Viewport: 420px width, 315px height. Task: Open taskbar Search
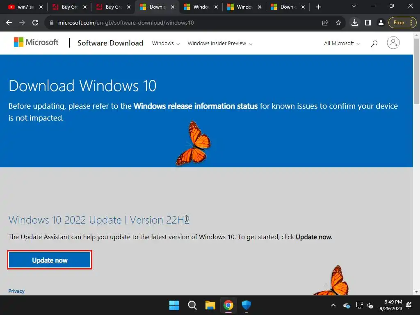192,305
